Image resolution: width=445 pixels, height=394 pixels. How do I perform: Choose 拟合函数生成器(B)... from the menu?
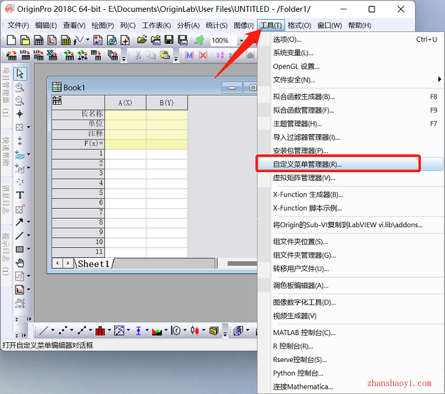click(x=351, y=97)
